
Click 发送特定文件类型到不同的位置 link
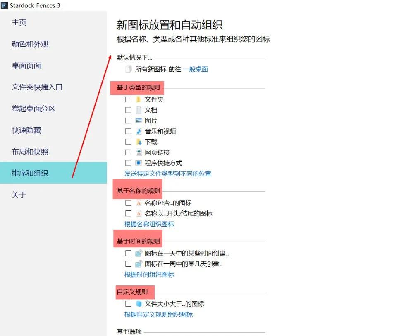click(x=168, y=174)
